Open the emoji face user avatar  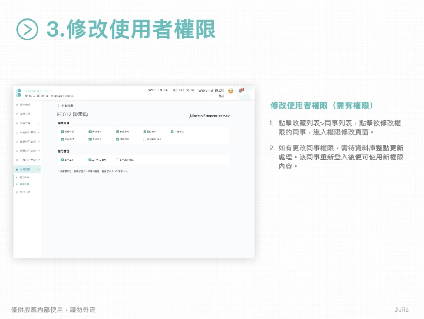(x=230, y=91)
